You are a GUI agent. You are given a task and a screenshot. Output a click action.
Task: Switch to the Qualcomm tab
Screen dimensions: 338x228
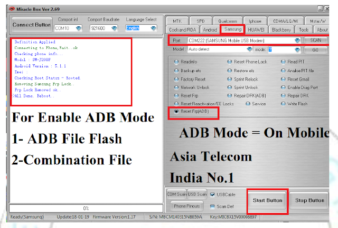228,21
